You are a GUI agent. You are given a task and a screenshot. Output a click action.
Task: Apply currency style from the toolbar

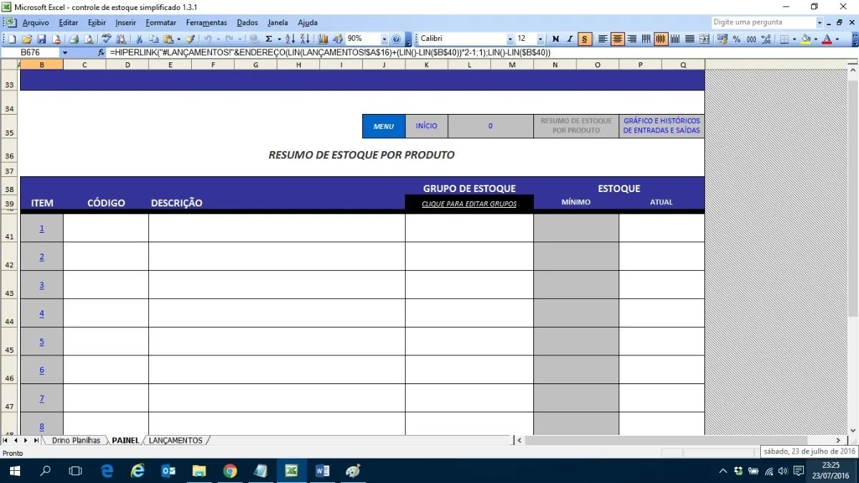[722, 39]
